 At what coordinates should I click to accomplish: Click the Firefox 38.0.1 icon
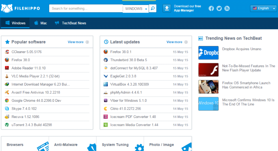[x=106, y=52]
